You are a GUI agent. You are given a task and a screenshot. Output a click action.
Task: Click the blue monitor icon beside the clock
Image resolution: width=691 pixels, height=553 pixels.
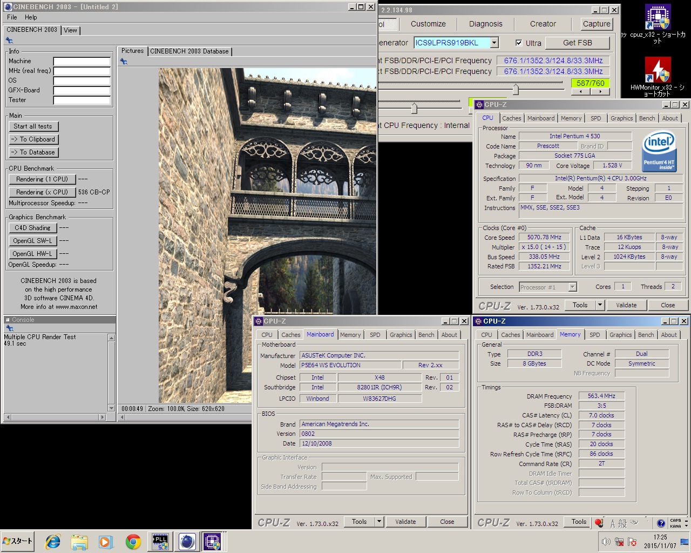[x=684, y=542]
